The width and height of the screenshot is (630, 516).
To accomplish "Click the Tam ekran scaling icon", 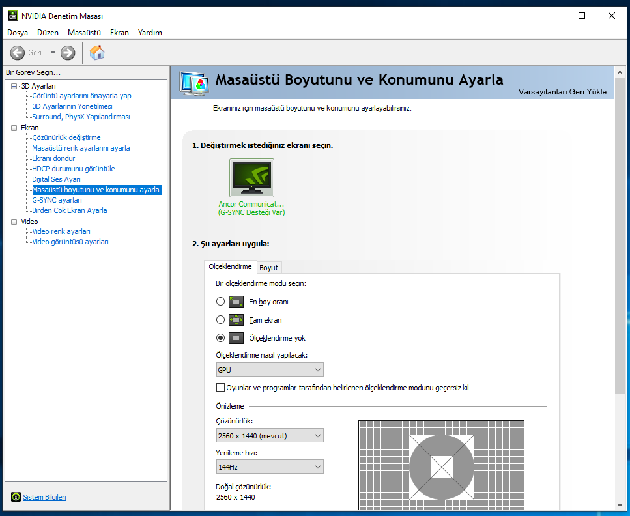I will pos(236,320).
